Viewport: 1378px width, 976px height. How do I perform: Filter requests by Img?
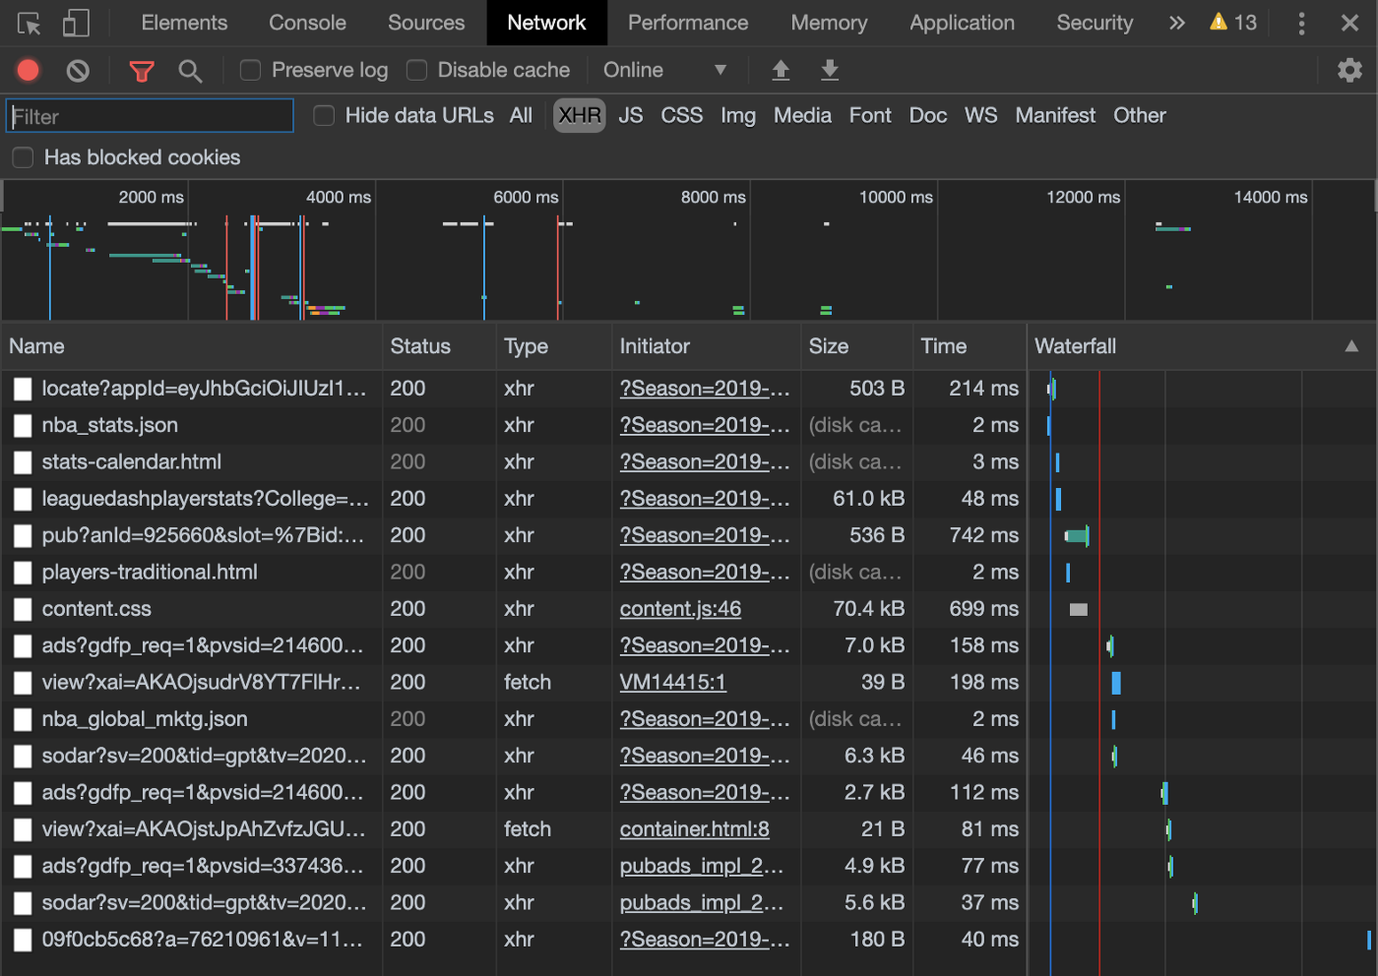click(738, 115)
